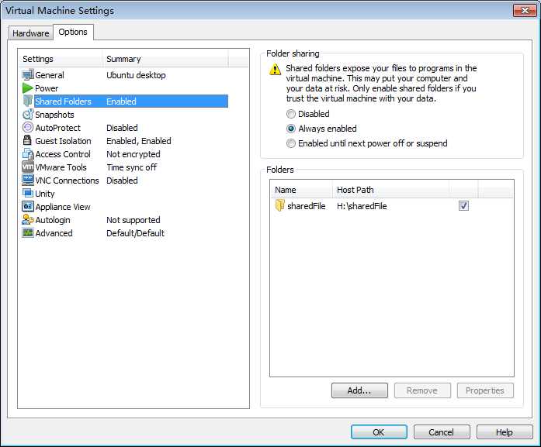
Task: Click the VNC Connections monitor icon
Action: tap(28, 180)
